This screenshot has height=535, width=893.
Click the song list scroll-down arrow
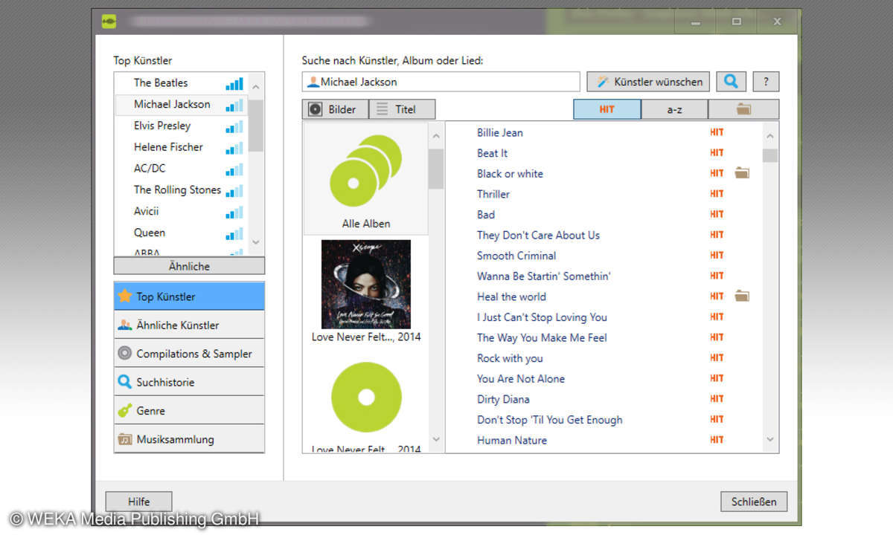click(770, 440)
